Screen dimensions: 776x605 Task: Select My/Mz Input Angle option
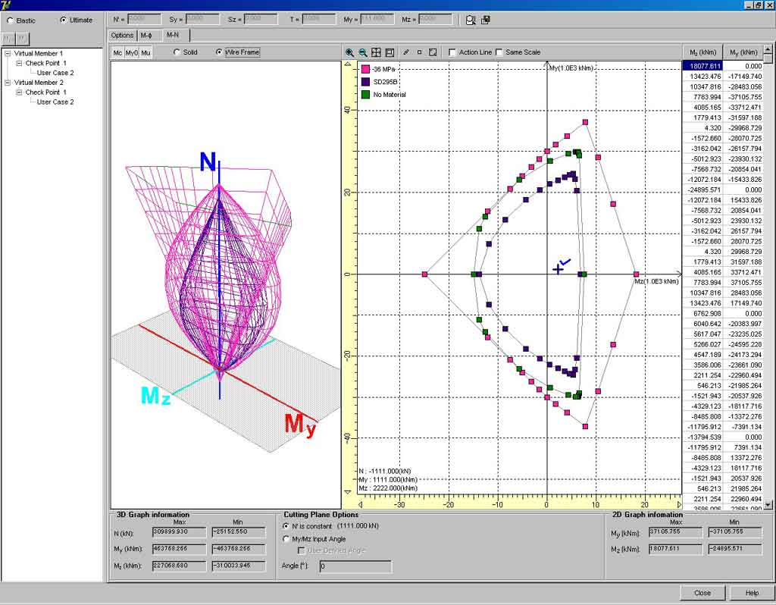click(x=286, y=538)
